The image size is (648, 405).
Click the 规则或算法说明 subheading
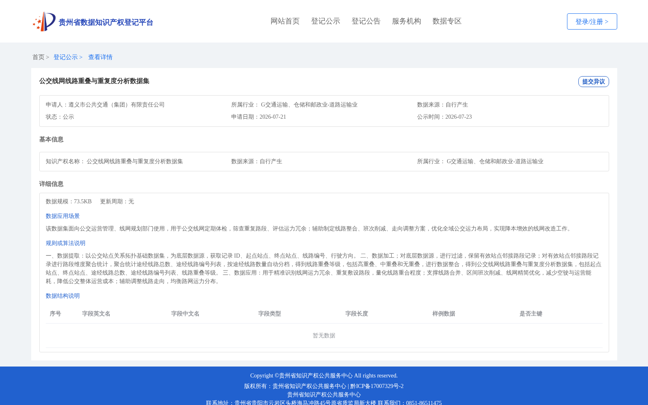click(x=66, y=243)
